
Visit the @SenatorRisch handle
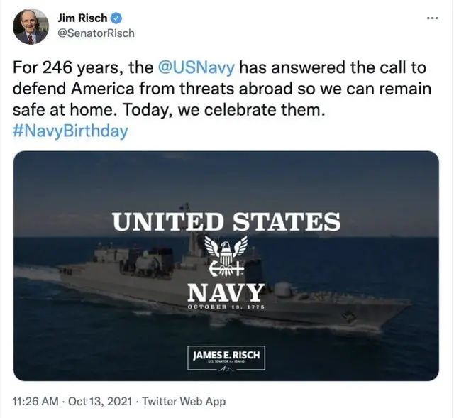pos(96,33)
